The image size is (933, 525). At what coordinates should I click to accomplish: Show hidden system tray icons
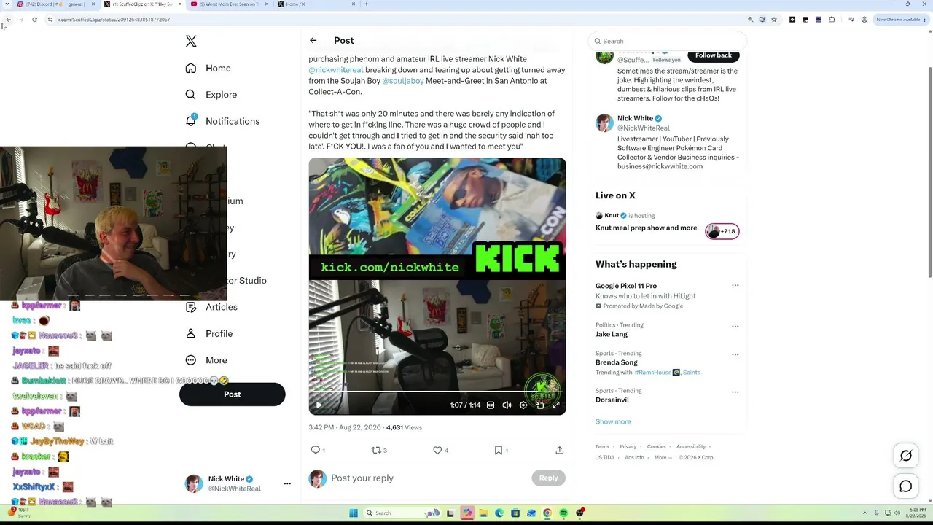865,513
